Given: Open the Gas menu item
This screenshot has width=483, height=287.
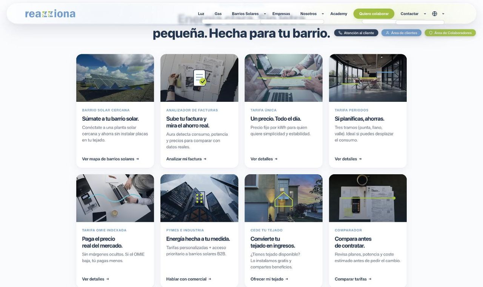Looking at the screenshot, I should pos(218,14).
